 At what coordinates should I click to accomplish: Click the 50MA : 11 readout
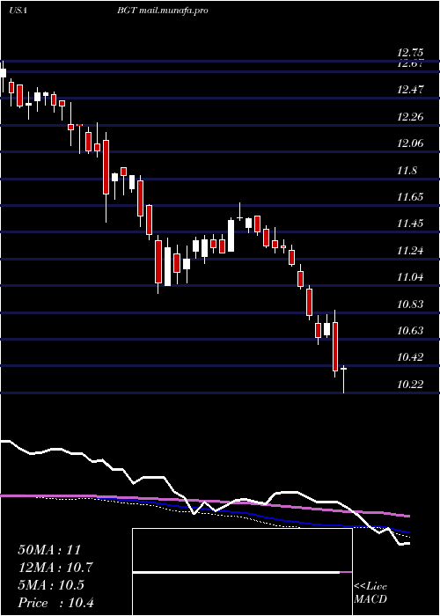click(49, 550)
